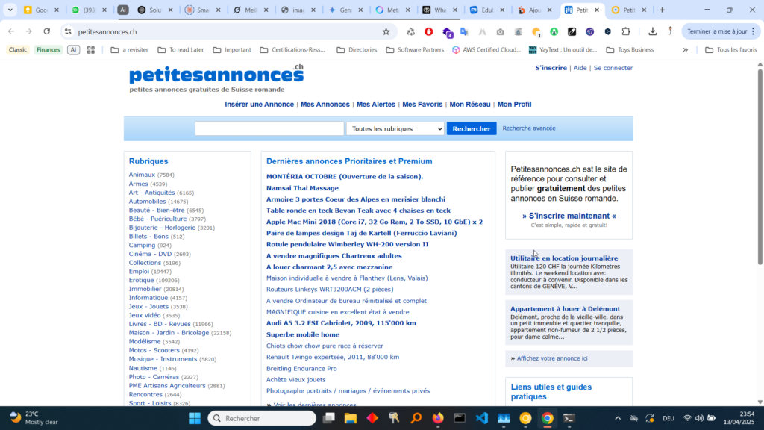This screenshot has height=430, width=764.
Task: Click S'inscrire maintenant link
Action: (569, 216)
